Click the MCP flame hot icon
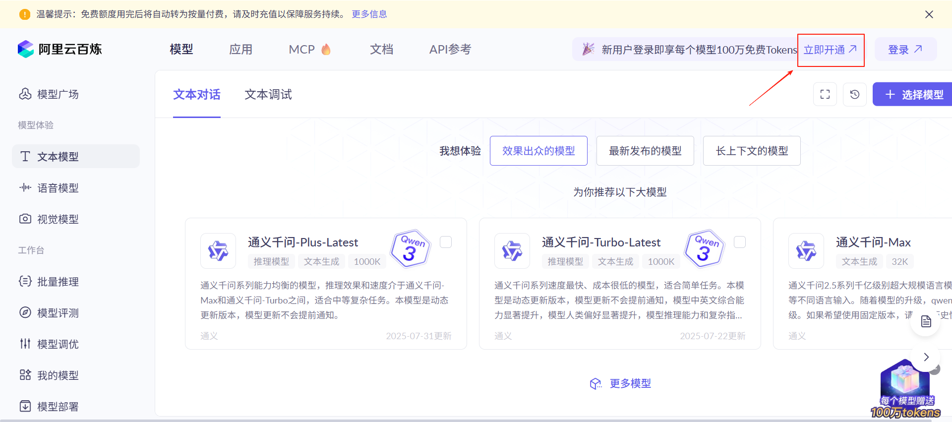 (326, 49)
